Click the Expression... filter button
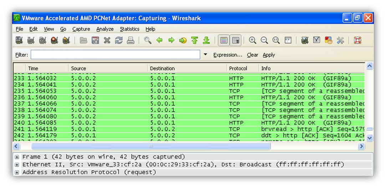Image resolution: width=386 pixels, height=188 pixels. (x=228, y=55)
